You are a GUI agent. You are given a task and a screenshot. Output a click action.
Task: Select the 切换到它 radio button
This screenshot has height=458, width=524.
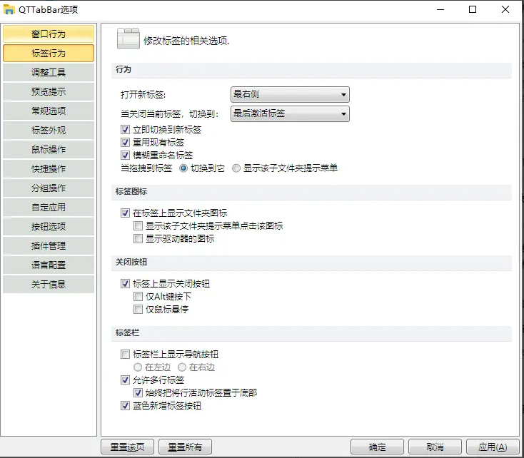(x=183, y=168)
